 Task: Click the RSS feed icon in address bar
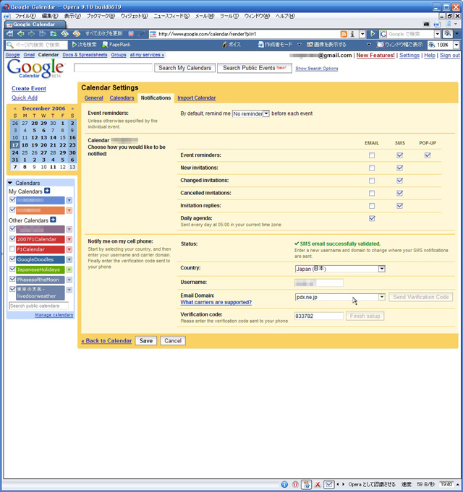click(344, 34)
